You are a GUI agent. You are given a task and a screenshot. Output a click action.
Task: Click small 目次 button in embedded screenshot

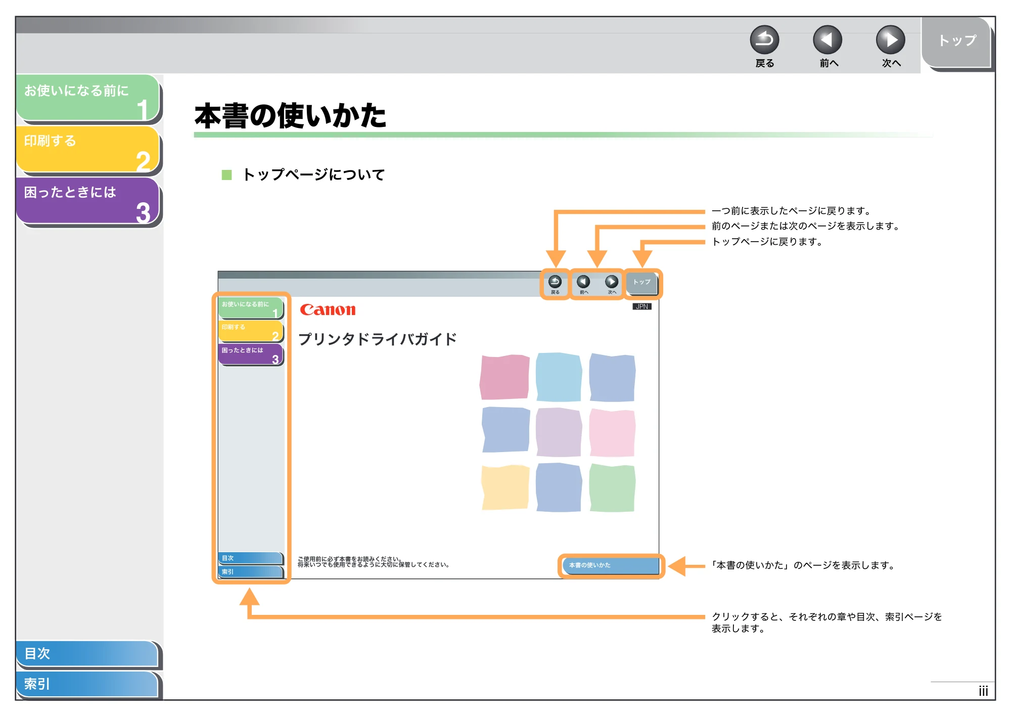click(x=250, y=558)
